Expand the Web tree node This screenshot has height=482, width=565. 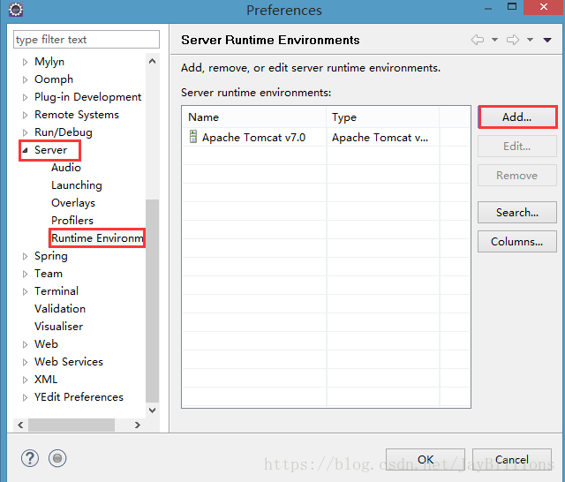coord(25,344)
